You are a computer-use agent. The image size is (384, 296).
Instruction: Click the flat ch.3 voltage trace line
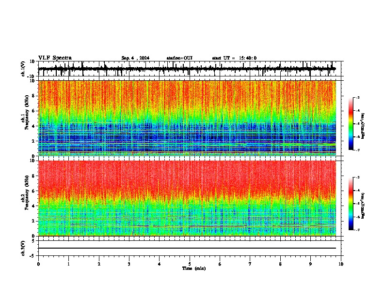[187, 248]
